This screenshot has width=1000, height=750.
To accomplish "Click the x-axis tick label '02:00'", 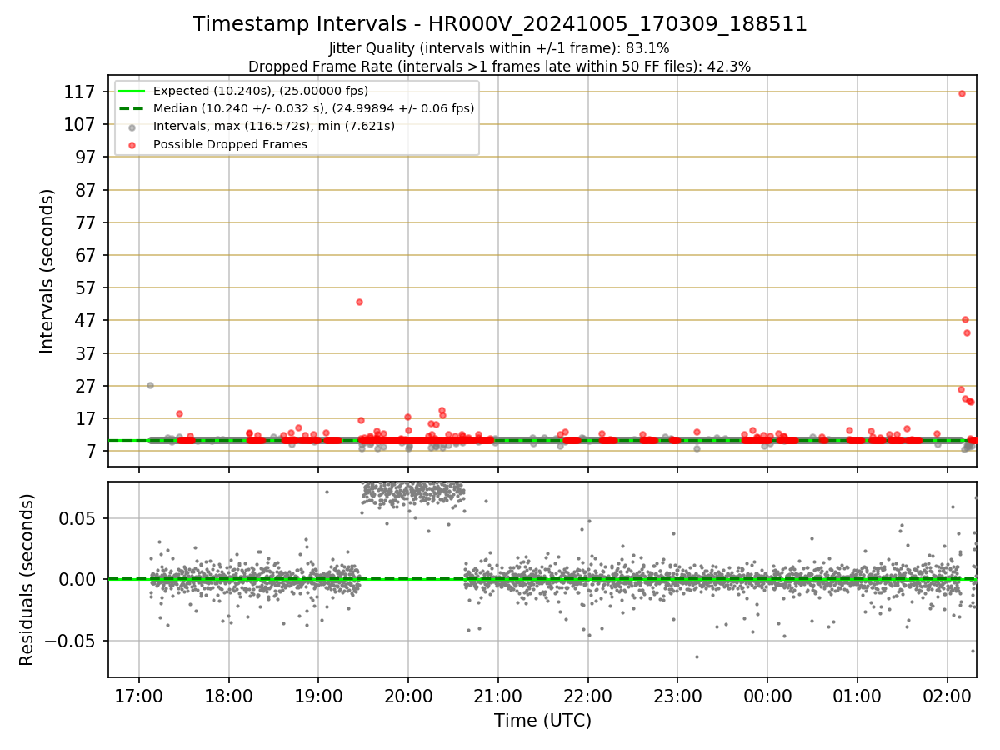I will (x=947, y=695).
